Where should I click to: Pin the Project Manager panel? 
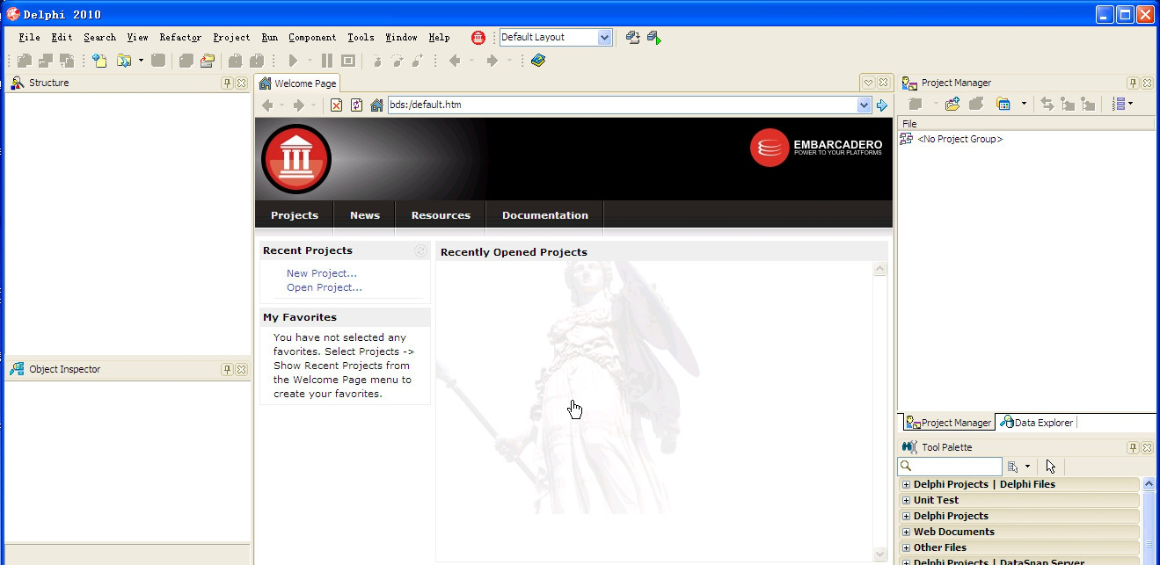pyautogui.click(x=1133, y=83)
